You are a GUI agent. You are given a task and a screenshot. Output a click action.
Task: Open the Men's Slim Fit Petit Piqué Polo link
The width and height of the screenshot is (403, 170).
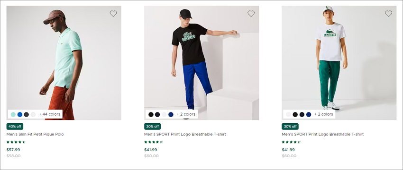(x=35, y=134)
